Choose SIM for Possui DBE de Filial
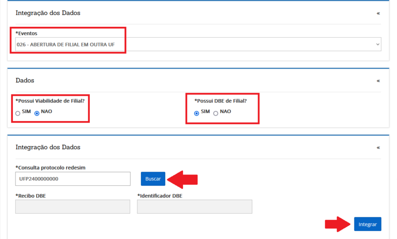Viewport: 397px width, 239px height. [x=197, y=113]
